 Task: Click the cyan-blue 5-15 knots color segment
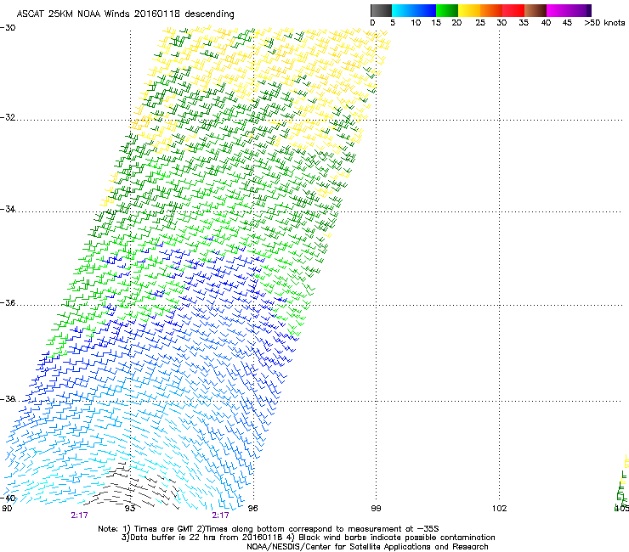[x=414, y=10]
